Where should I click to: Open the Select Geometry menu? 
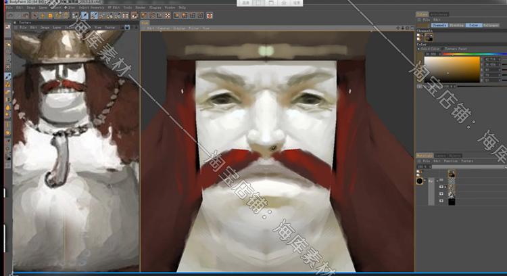tap(91, 7)
